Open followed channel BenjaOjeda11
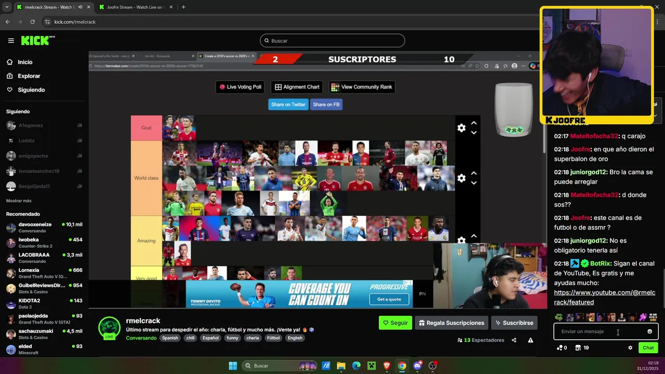This screenshot has width=665, height=374. tap(44, 186)
